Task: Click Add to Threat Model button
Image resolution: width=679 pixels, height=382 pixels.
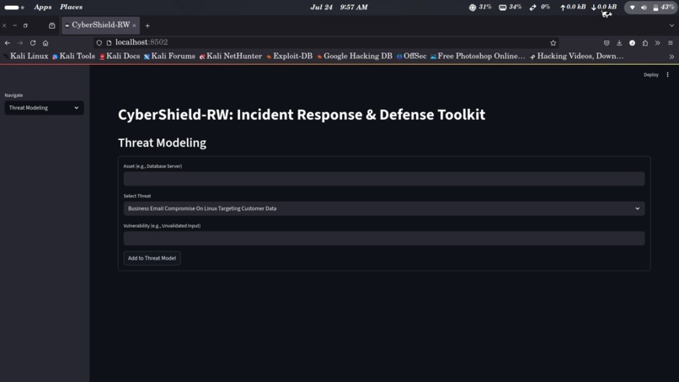Action: (152, 258)
